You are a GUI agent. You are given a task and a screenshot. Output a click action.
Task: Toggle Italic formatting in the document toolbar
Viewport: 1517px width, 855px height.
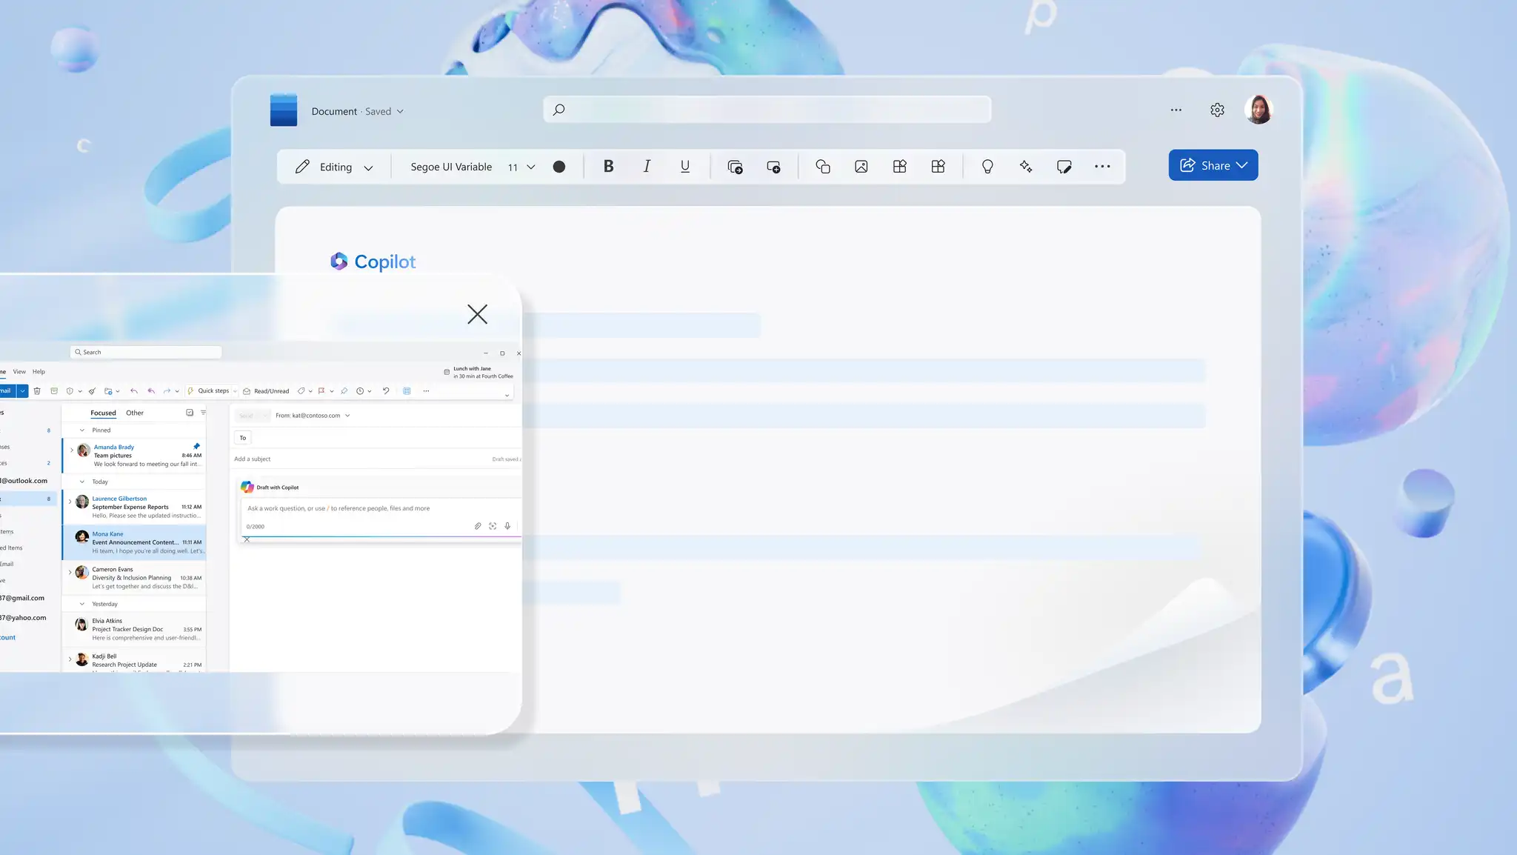(x=647, y=167)
